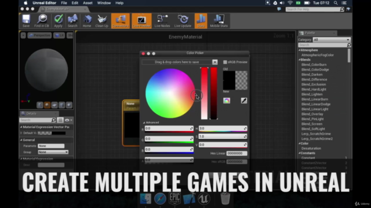Select Lerp_ScratchGrime2 in the palette
This screenshot has width=371, height=208.
pyautogui.click(x=317, y=139)
